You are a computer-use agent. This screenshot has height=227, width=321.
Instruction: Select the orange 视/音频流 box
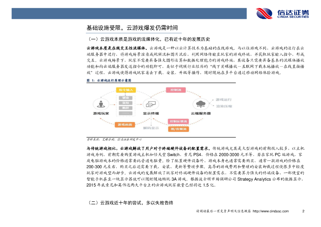pos(178,129)
